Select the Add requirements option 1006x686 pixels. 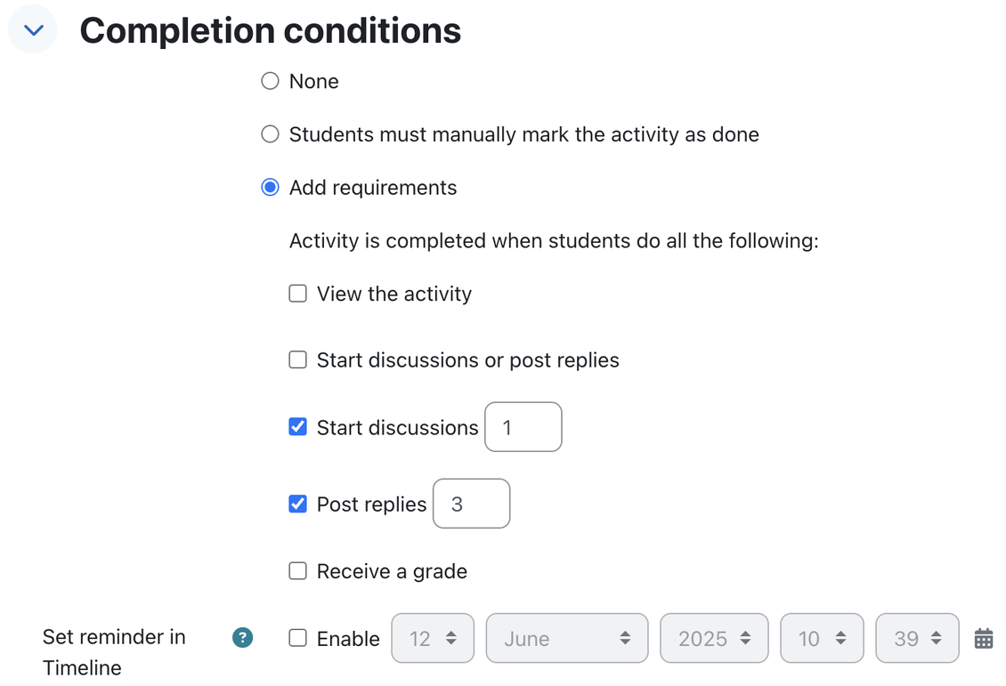point(270,187)
